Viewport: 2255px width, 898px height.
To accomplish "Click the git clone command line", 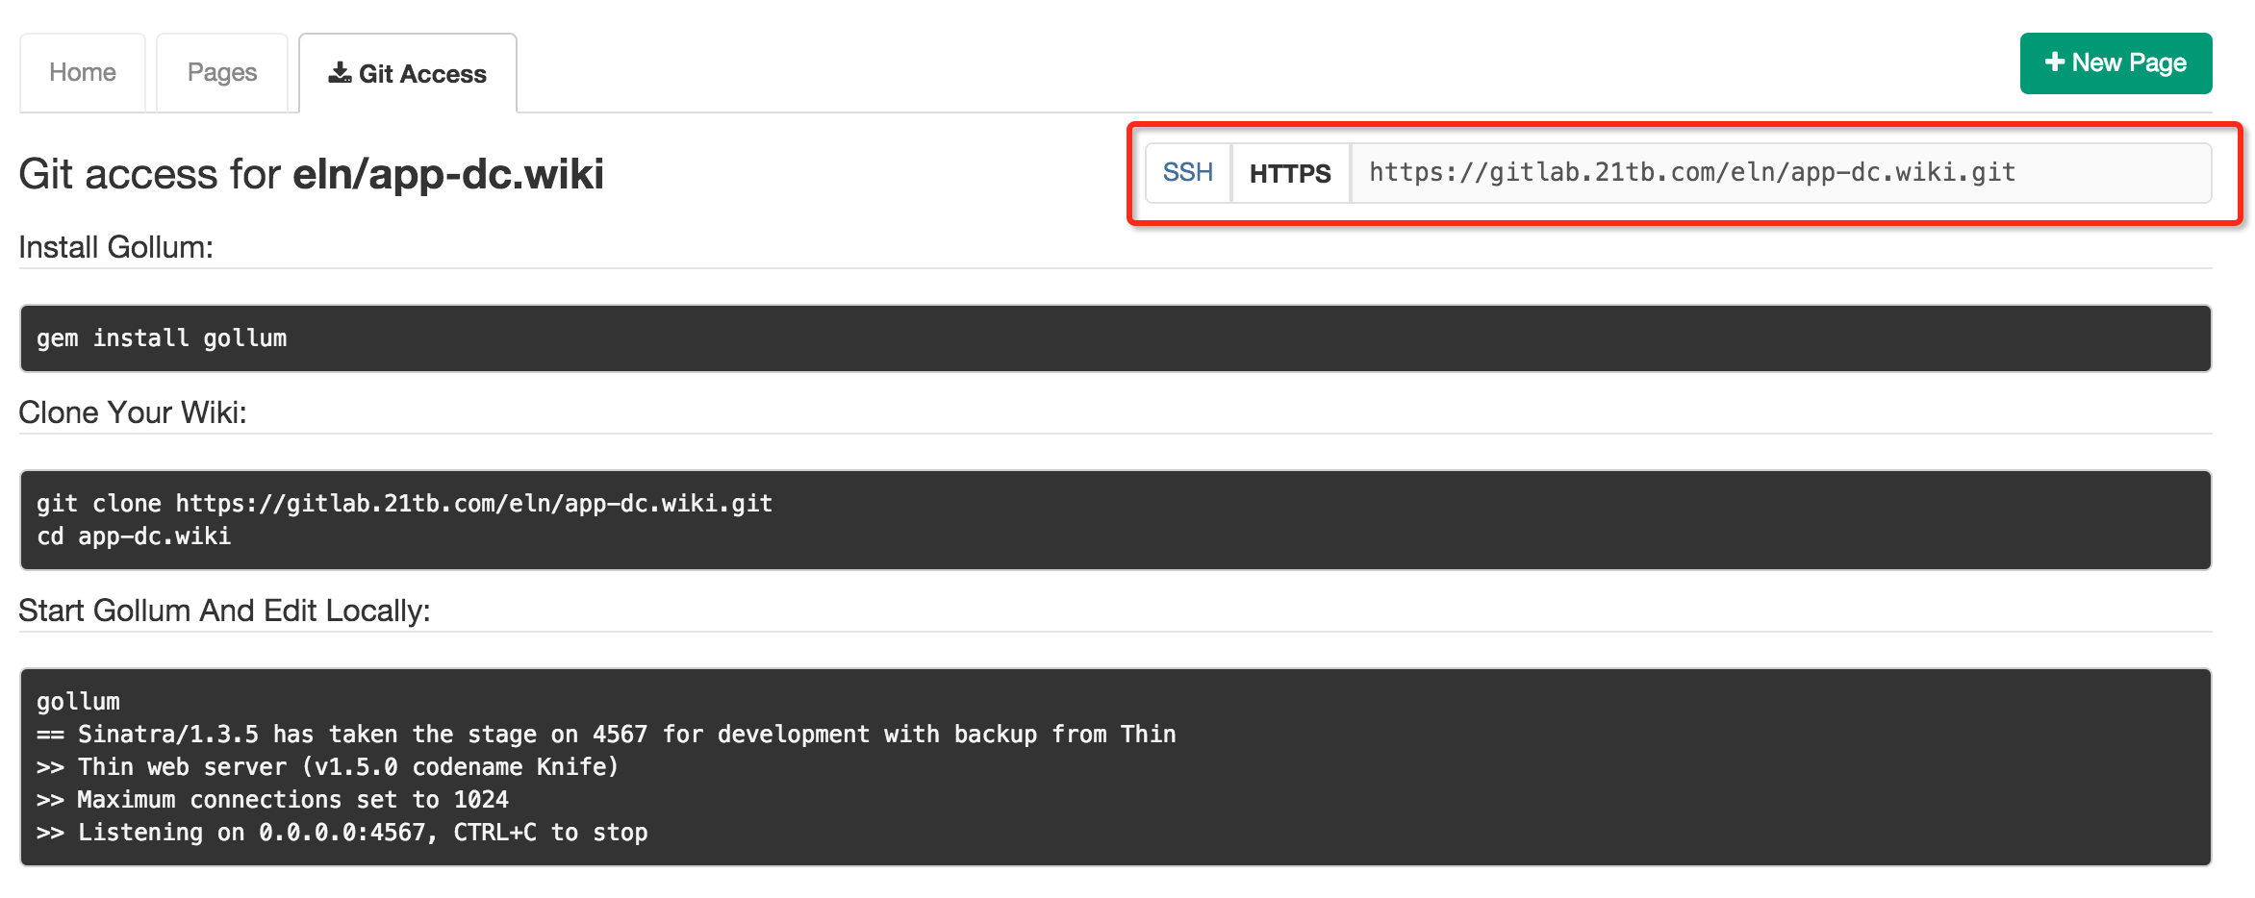I will tap(404, 504).
